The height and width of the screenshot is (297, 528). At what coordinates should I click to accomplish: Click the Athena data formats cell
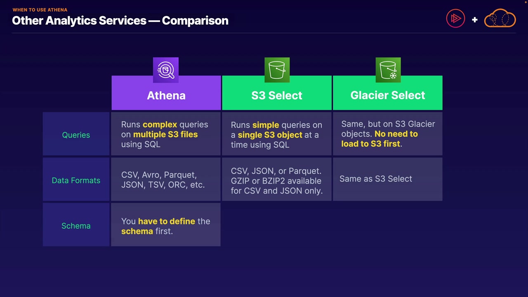coord(166,180)
